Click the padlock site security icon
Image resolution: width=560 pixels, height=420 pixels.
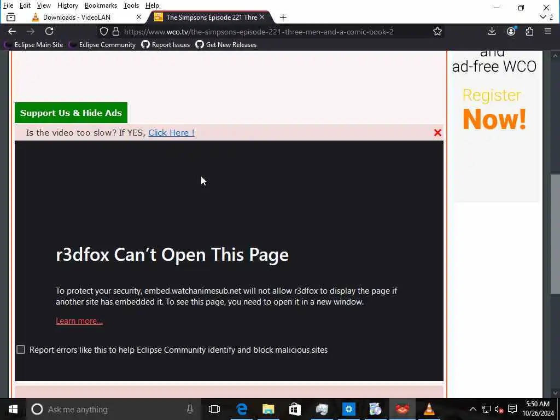(116, 31)
